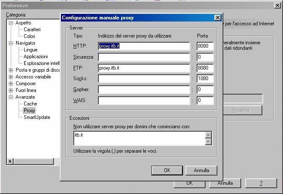This screenshot has width=283, height=194.
Task: Click the HTTP proxy address field
Action: point(144,46)
